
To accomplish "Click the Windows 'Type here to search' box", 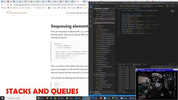I will coord(20,98).
